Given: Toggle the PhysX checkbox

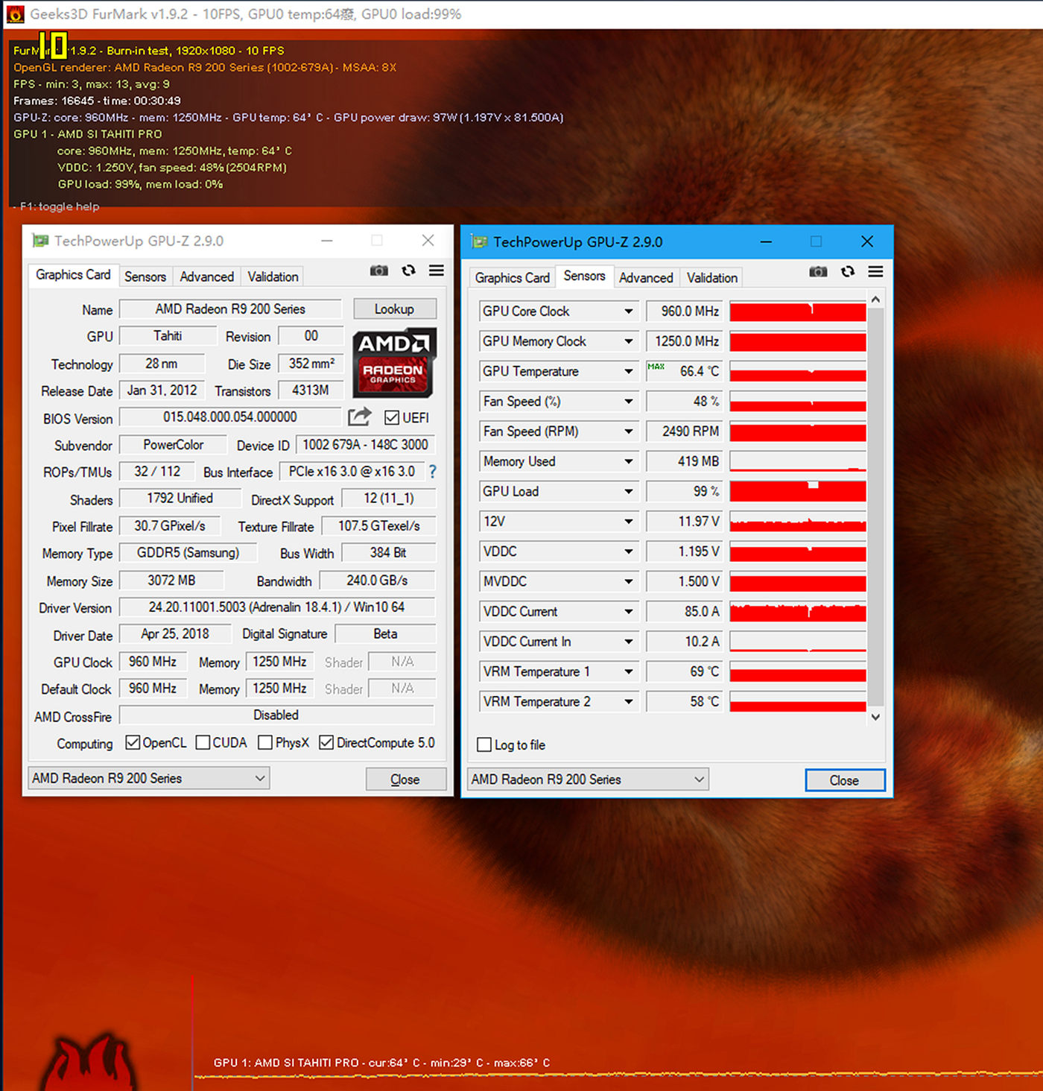Looking at the screenshot, I should pyautogui.click(x=265, y=743).
